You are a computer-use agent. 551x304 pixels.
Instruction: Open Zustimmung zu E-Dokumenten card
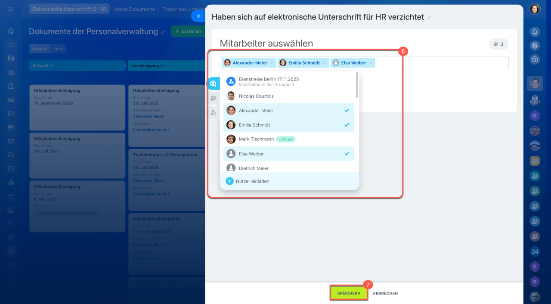click(167, 180)
